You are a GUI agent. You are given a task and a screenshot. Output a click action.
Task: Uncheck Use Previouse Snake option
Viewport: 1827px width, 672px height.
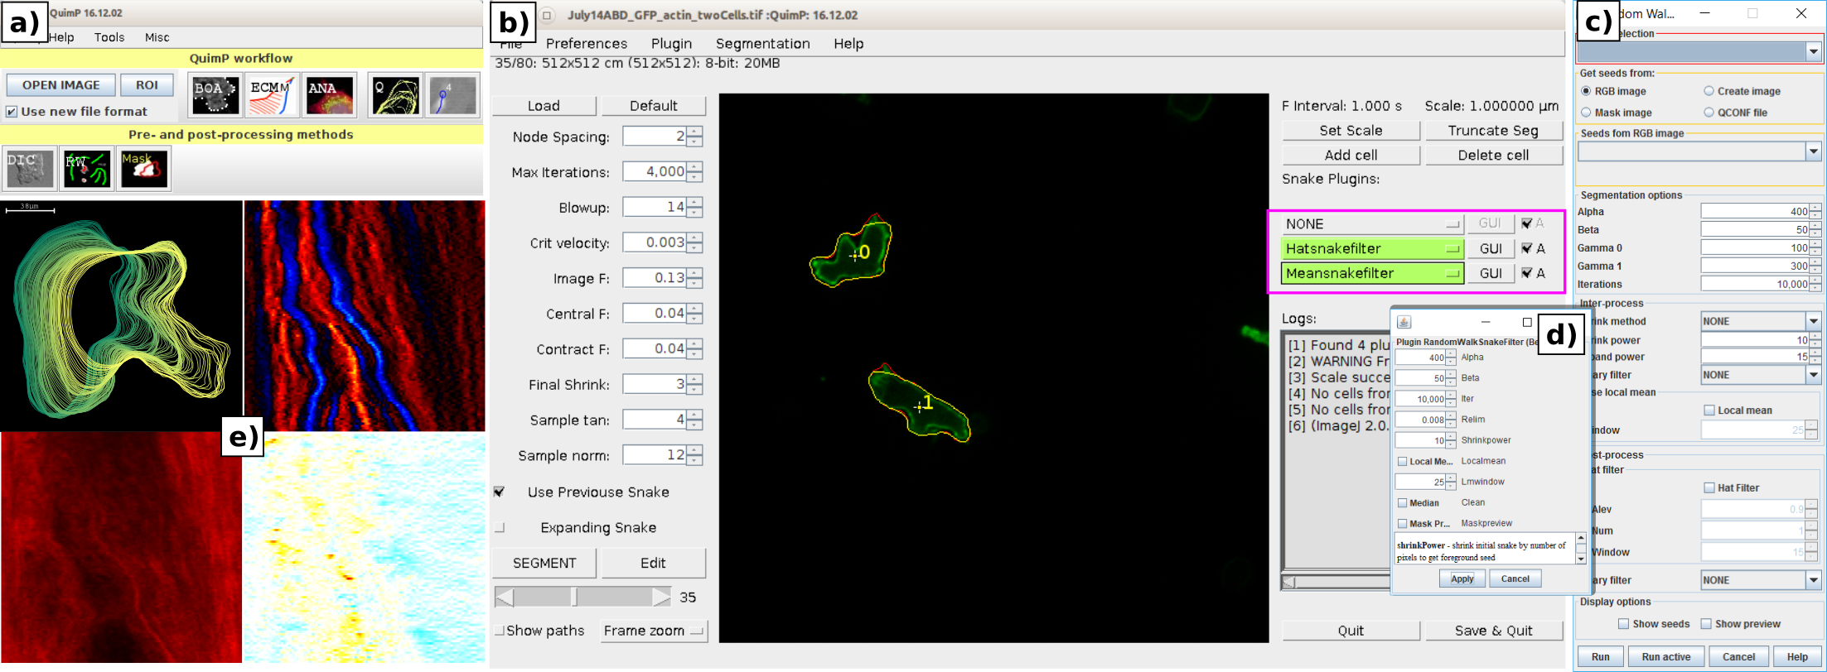(x=500, y=492)
